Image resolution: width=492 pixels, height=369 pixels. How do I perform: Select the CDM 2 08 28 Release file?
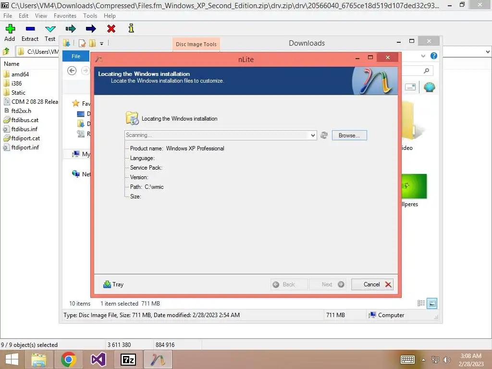pyautogui.click(x=31, y=102)
